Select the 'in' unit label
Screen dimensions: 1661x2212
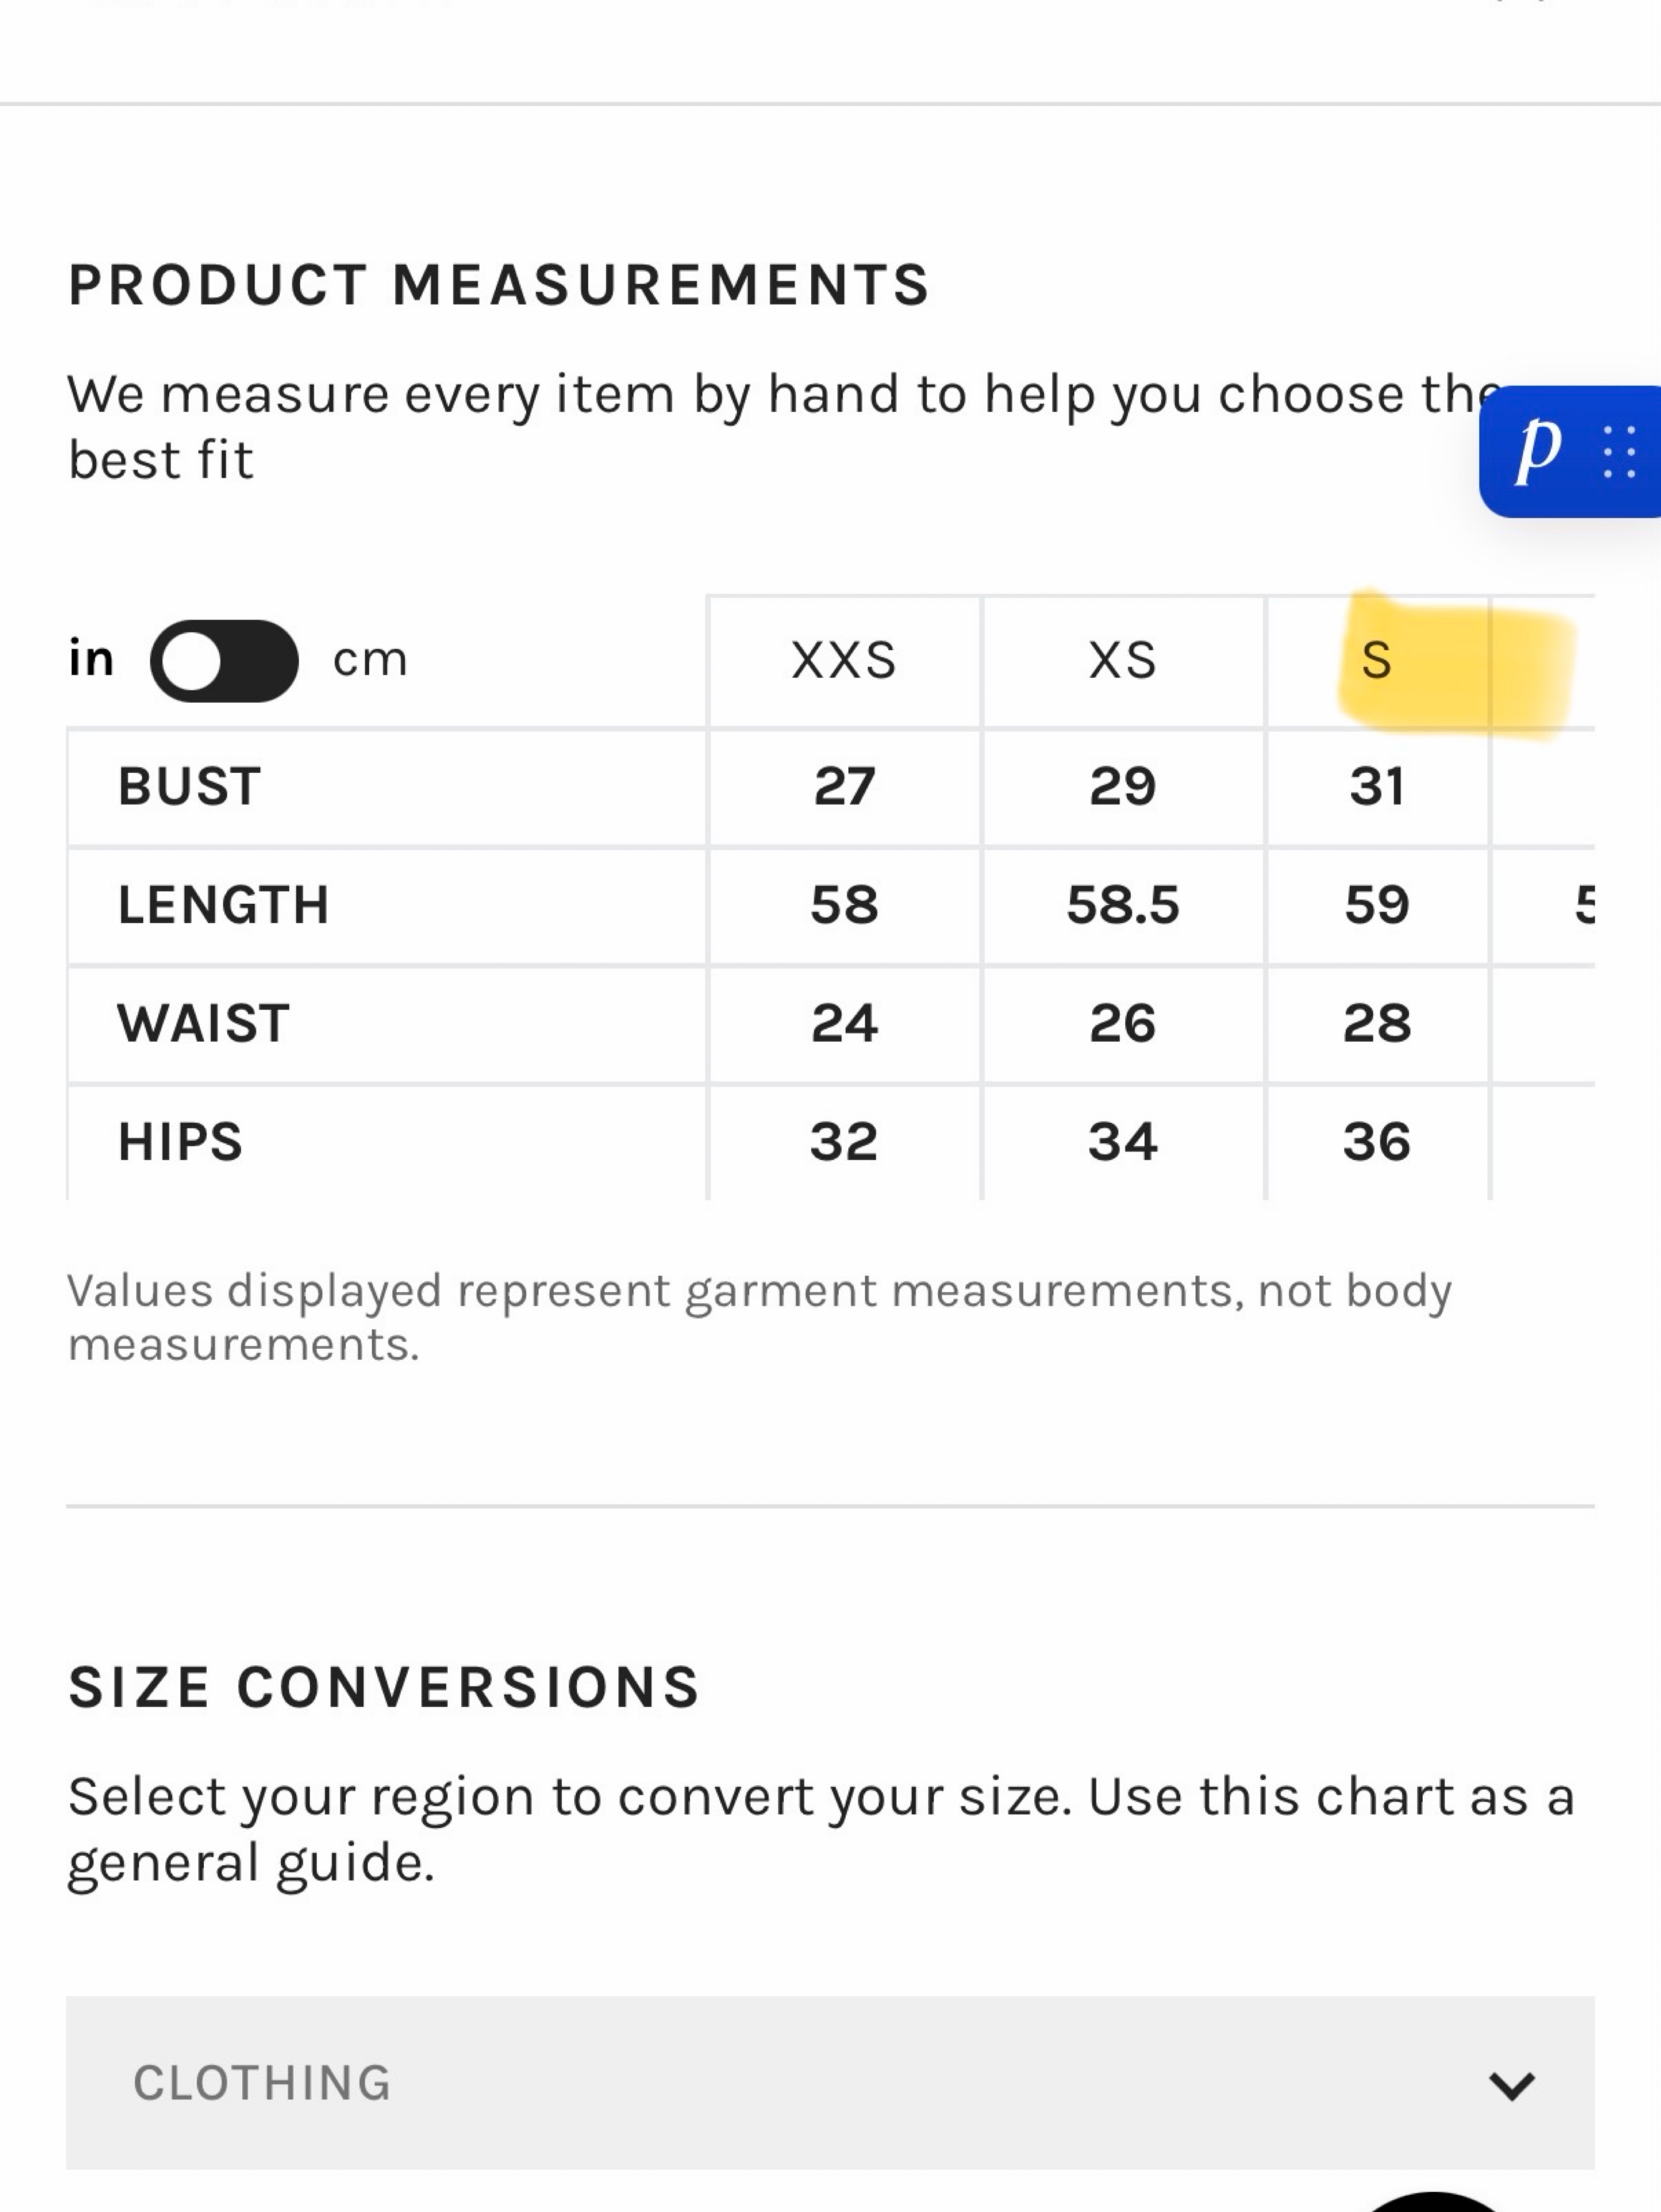[91, 659]
